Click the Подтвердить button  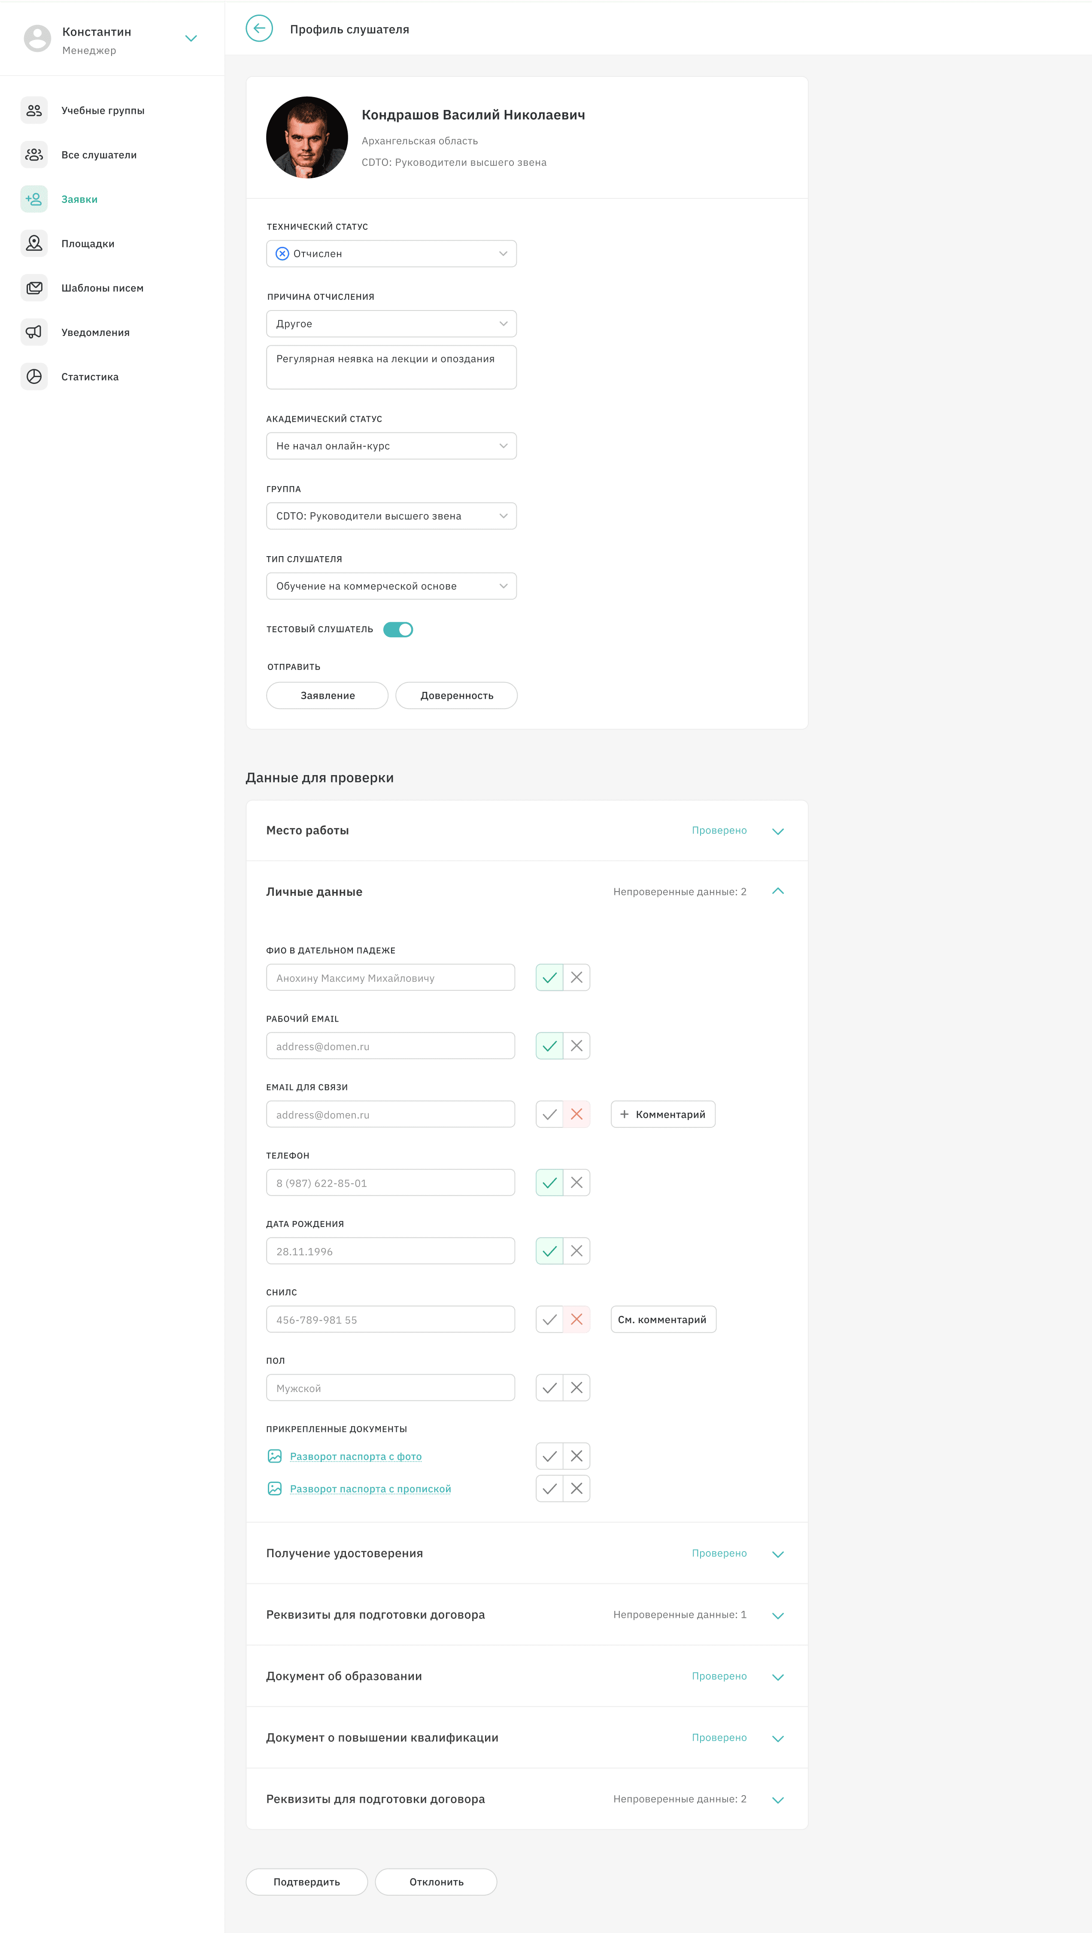tap(307, 1881)
